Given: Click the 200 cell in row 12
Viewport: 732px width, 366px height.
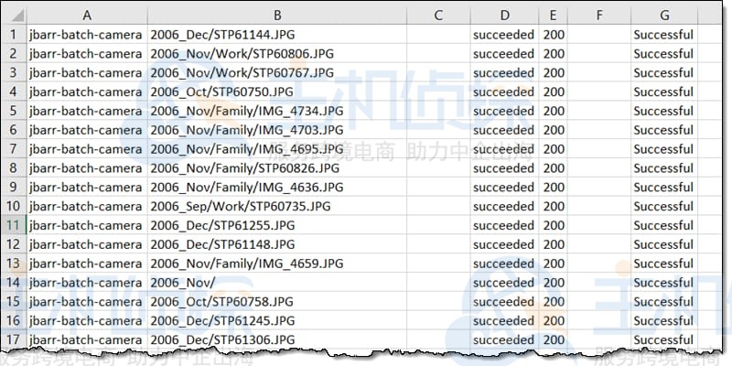Looking at the screenshot, I should (553, 244).
